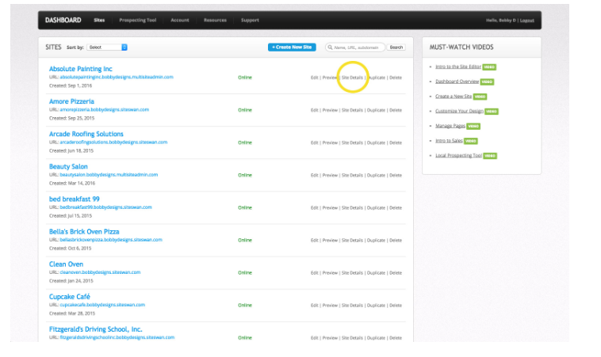The width and height of the screenshot is (601, 357).
Task: Watch the Local Prospecting Tool video
Action: 458,155
